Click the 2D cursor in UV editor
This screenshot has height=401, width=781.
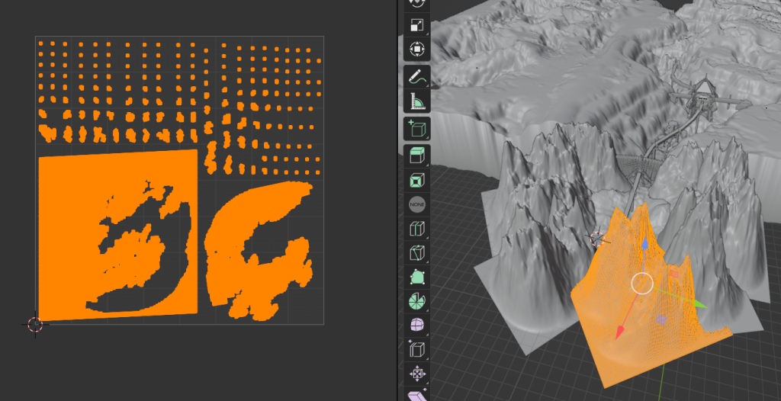click(x=35, y=324)
